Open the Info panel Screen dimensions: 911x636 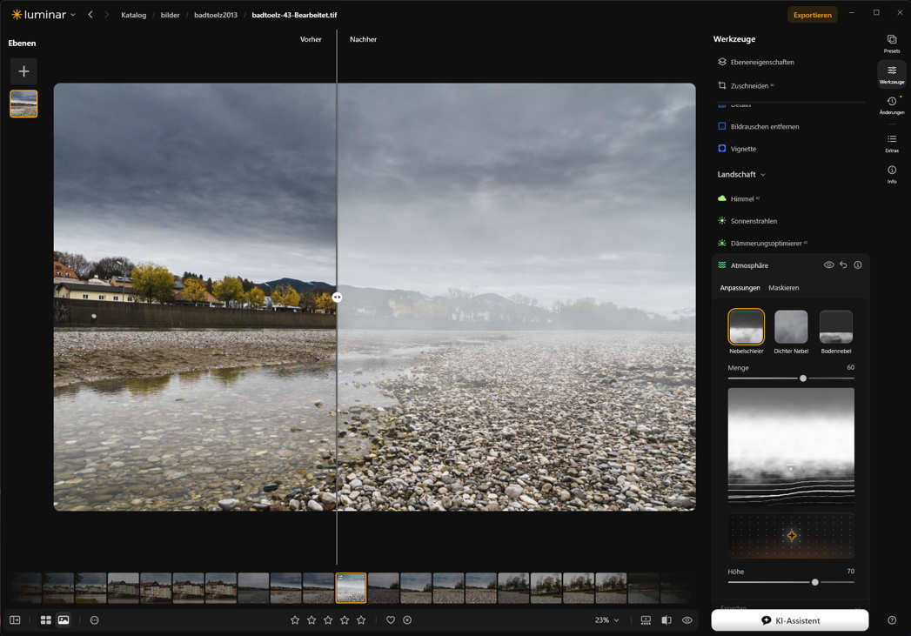891,174
